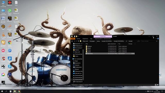
Task: Go back in the Explorer window
Action: [x=72, y=41]
